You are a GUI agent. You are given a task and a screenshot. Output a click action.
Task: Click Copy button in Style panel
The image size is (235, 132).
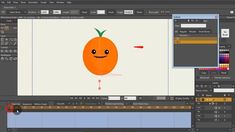pyautogui.click(x=204, y=73)
